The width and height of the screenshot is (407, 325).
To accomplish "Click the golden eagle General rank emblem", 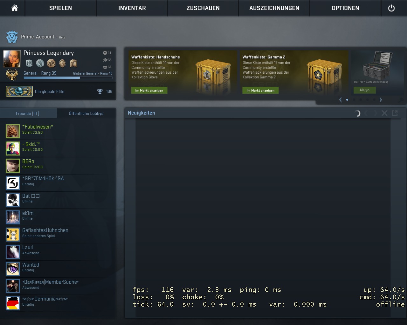I will click(x=12, y=75).
